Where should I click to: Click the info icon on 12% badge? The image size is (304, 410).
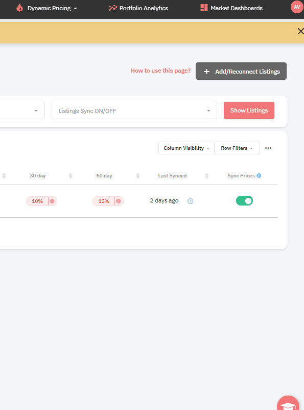[119, 201]
